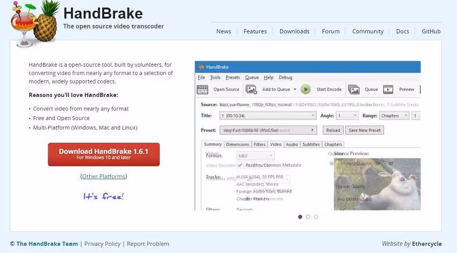Switch to the Subtitles tab
Viewport: 457px width, 253px height.
[x=311, y=144]
